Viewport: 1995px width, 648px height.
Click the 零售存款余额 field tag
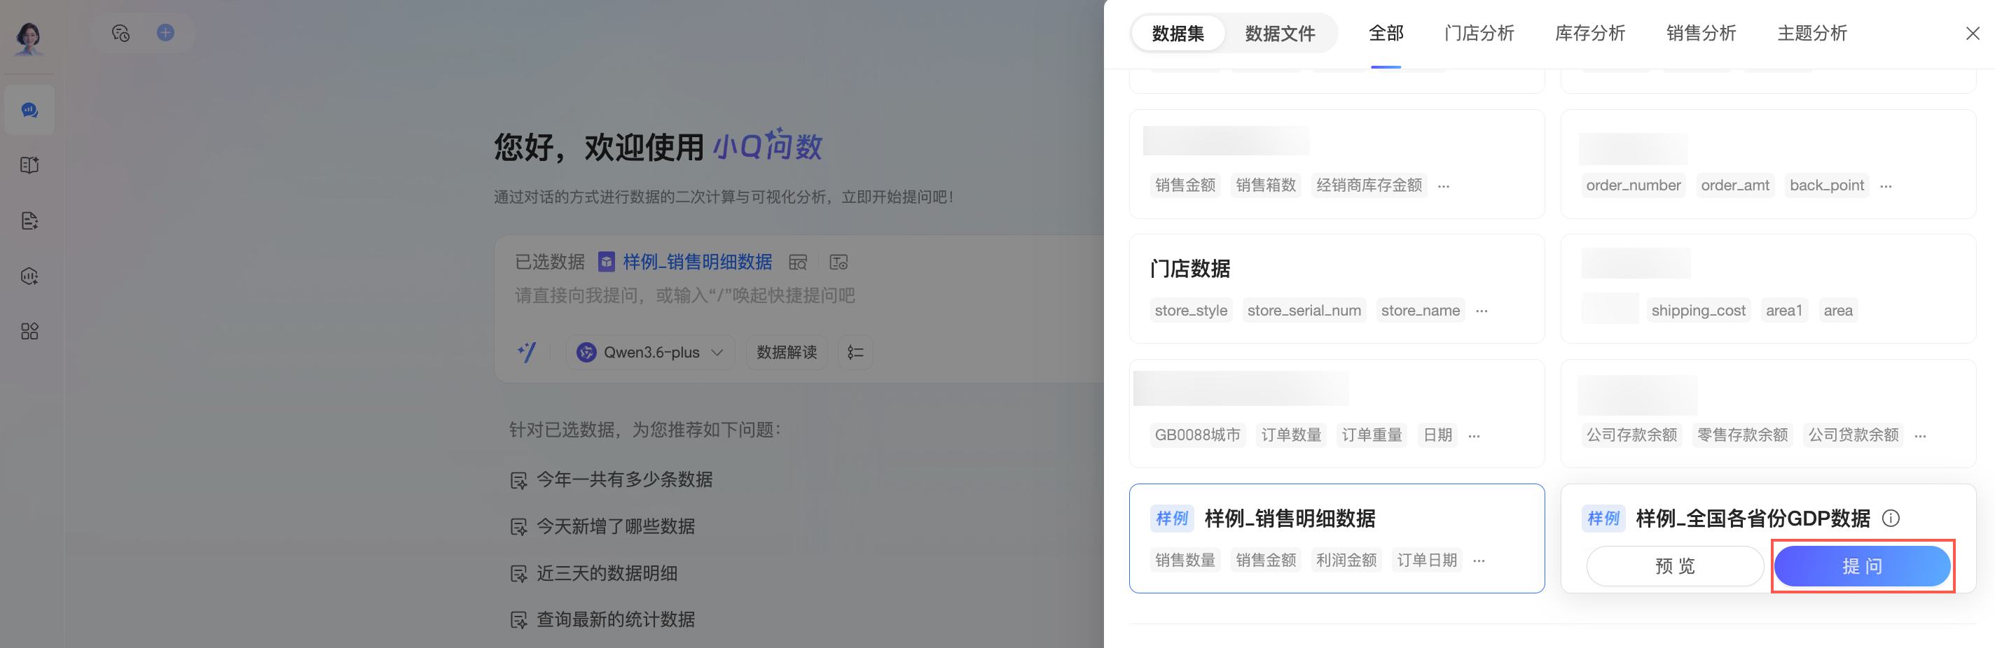(x=1741, y=435)
